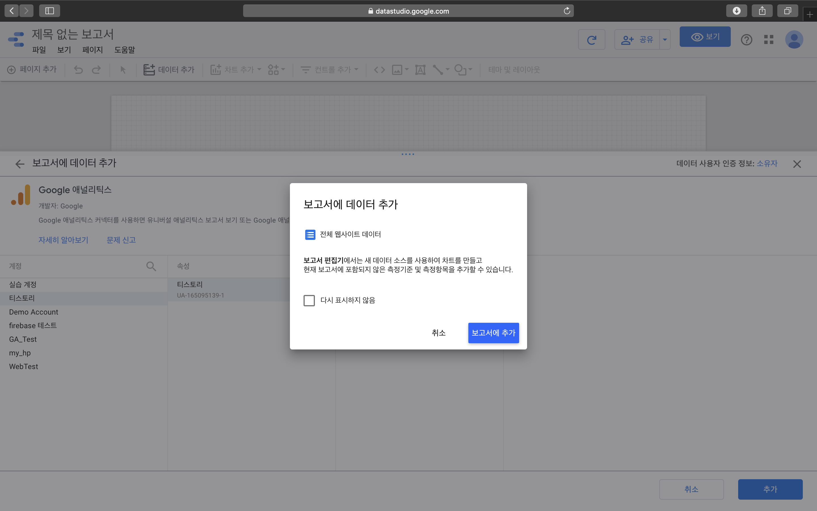Close the data add panel
This screenshot has width=817, height=511.
(797, 164)
